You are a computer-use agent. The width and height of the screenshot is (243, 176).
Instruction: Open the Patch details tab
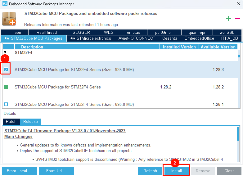pyautogui.click(x=11, y=121)
